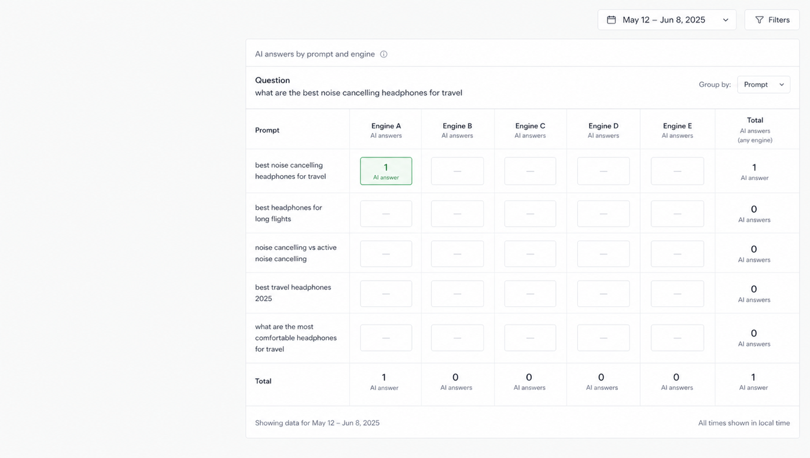Click 'Showing data for May 12 – Jun 8, 2025'
The width and height of the screenshot is (810, 458).
click(318, 423)
